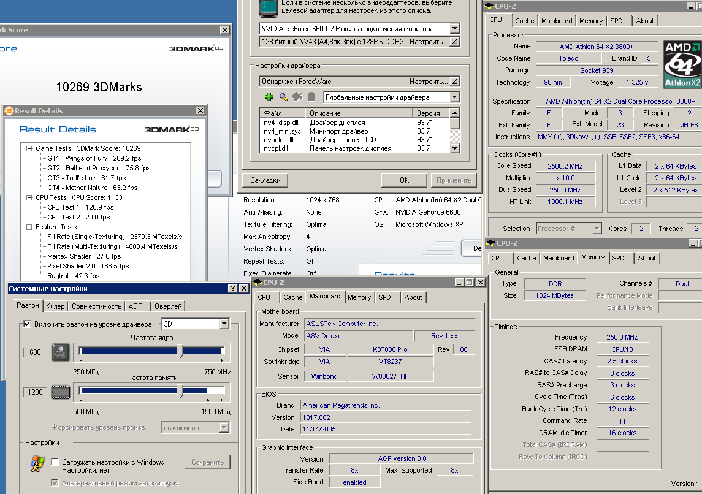Click the Версия column header

point(430,113)
